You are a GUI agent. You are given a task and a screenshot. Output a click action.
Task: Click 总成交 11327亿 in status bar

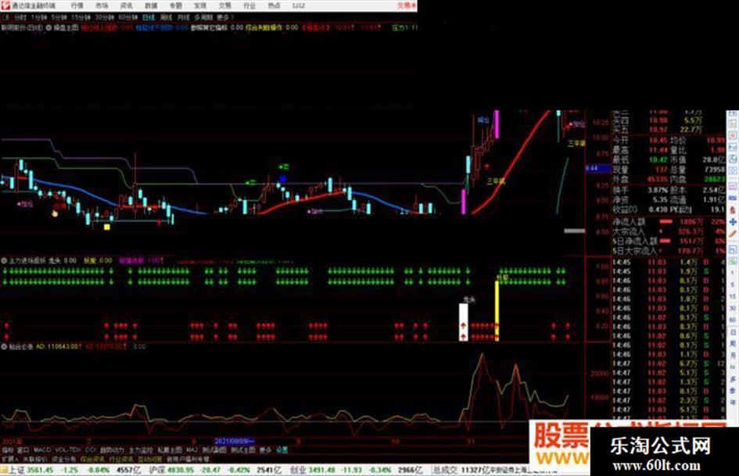(460, 470)
